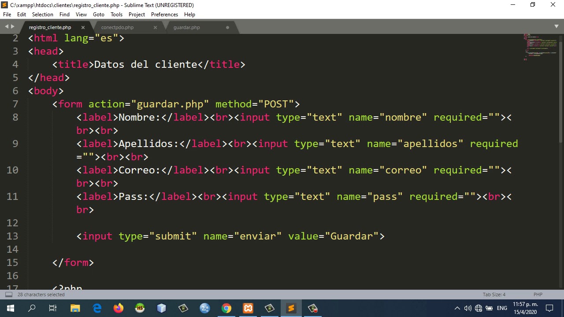Image resolution: width=564 pixels, height=317 pixels.
Task: Switch to the conectpdo.php tab
Action: [x=117, y=27]
